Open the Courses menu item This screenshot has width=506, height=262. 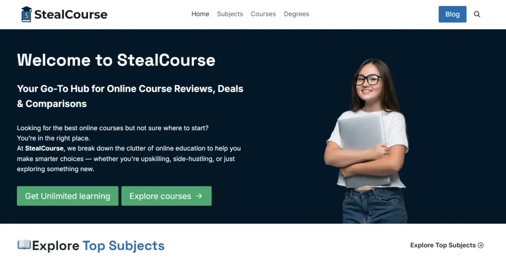pos(263,14)
